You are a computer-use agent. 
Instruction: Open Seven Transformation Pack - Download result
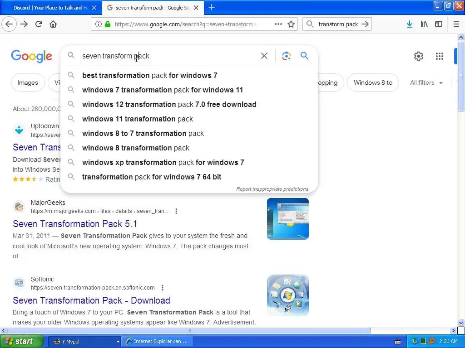coord(91,301)
